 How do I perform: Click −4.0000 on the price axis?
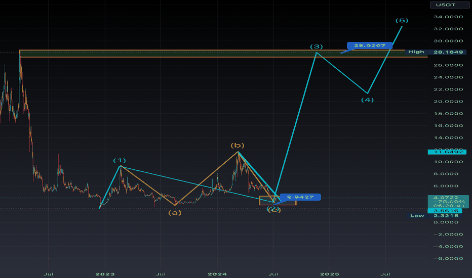(x=448, y=247)
